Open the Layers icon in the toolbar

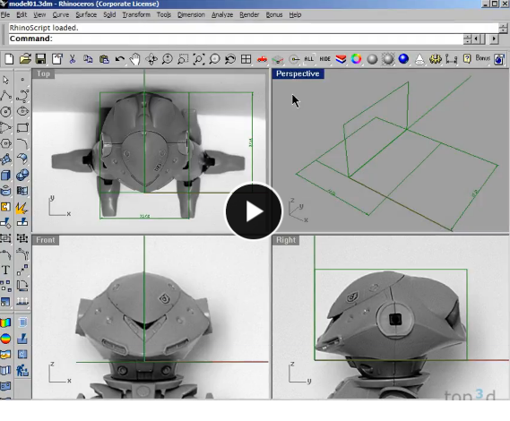click(341, 59)
